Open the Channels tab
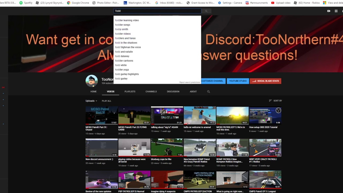 coord(151,92)
